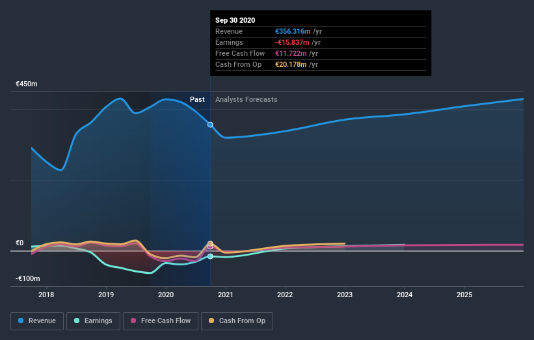The image size is (534, 340).
Task: Click the Cash From Op label in tooltip
Action: pyautogui.click(x=239, y=64)
